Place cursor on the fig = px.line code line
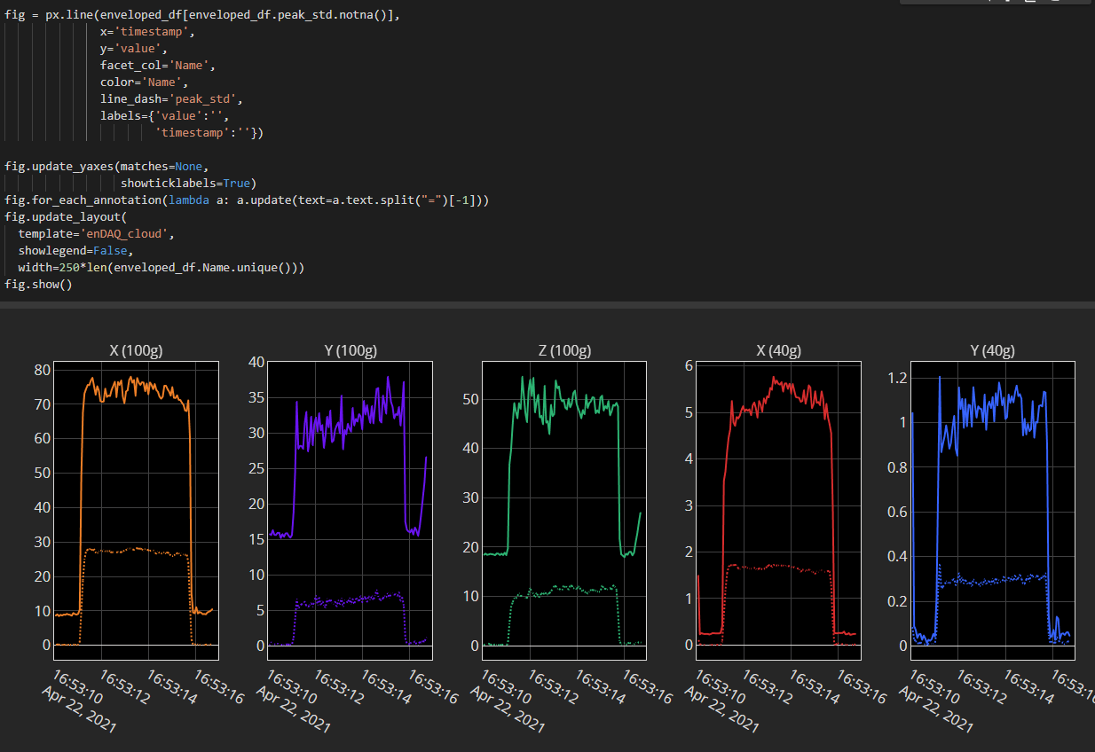 coord(202,16)
